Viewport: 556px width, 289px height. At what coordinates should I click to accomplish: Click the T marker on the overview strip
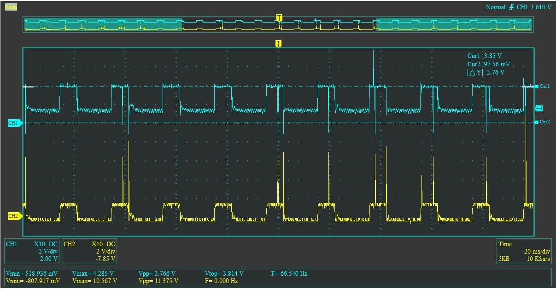click(x=279, y=17)
